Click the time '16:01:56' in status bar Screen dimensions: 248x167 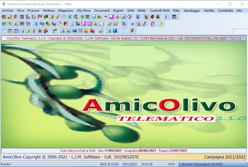[147, 164]
